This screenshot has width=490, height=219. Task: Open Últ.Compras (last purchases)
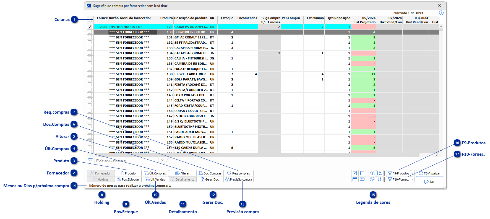[x=155, y=173]
